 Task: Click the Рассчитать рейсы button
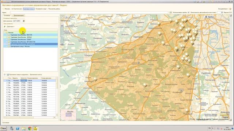54,9
